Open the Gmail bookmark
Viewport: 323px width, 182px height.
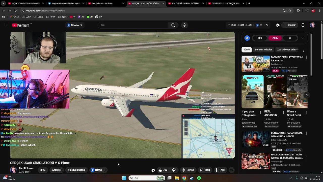click(x=14, y=17)
